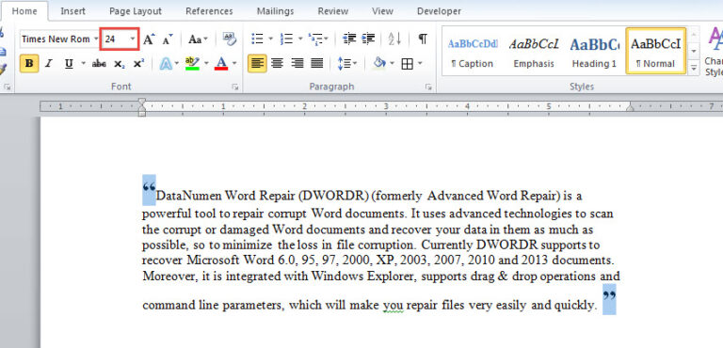The image size is (723, 348).
Task: Open the Mailings tab
Action: (x=275, y=11)
